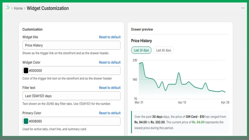Click the green Rs. 94.00 current price
The height and width of the screenshot is (140, 249).
click(x=198, y=122)
